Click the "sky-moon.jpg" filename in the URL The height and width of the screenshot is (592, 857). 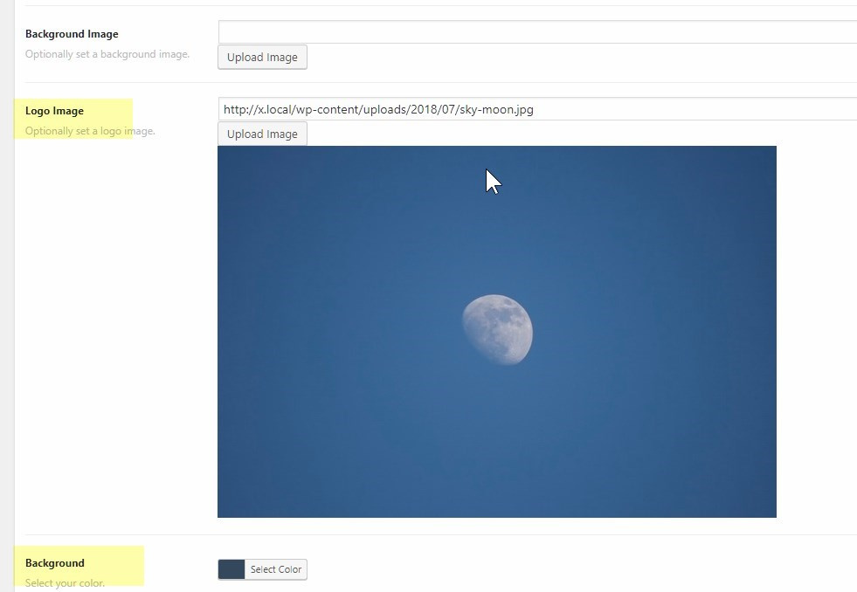click(x=496, y=109)
